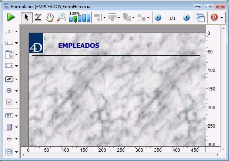The image size is (229, 161).
Task: Select the arrow selection tool
Action: pyautogui.click(x=26, y=17)
